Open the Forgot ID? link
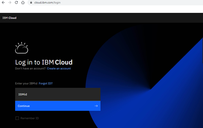The width and height of the screenshot is (203, 128). click(46, 83)
